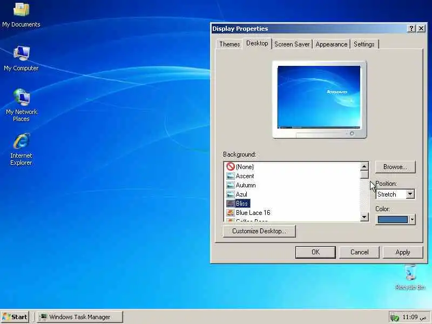Click Windows Task Manager taskbar button

coord(80,317)
